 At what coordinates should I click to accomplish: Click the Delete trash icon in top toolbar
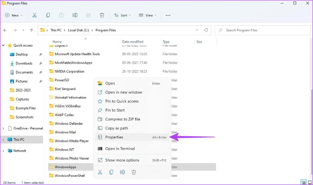coord(102,15)
